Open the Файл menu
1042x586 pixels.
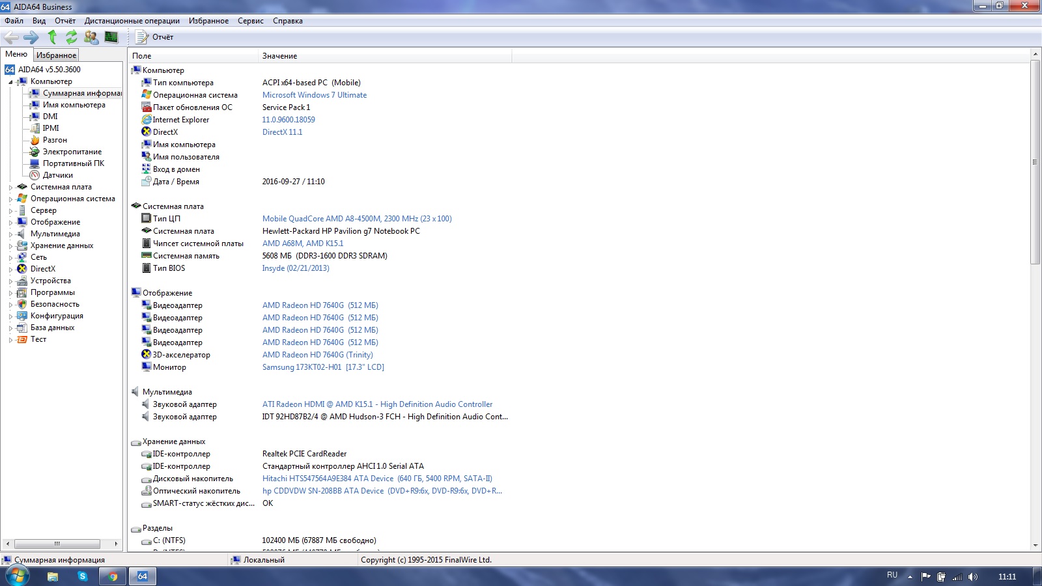tap(14, 21)
